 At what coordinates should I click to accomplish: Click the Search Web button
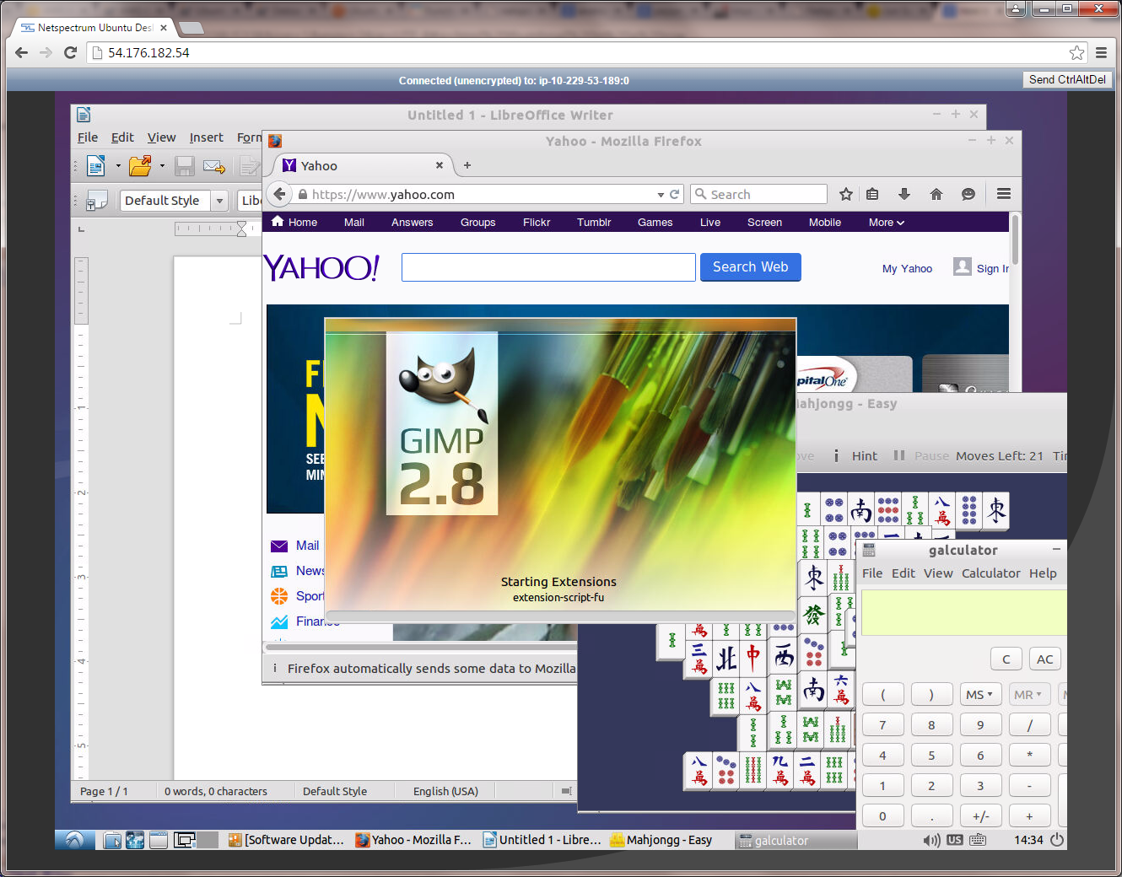point(751,267)
